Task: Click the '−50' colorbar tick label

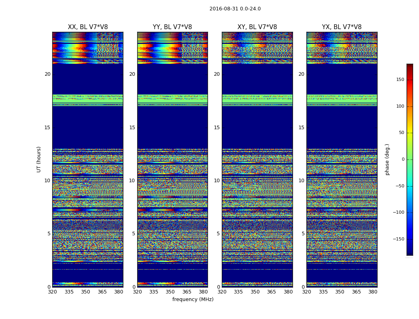Action: pos(400,186)
